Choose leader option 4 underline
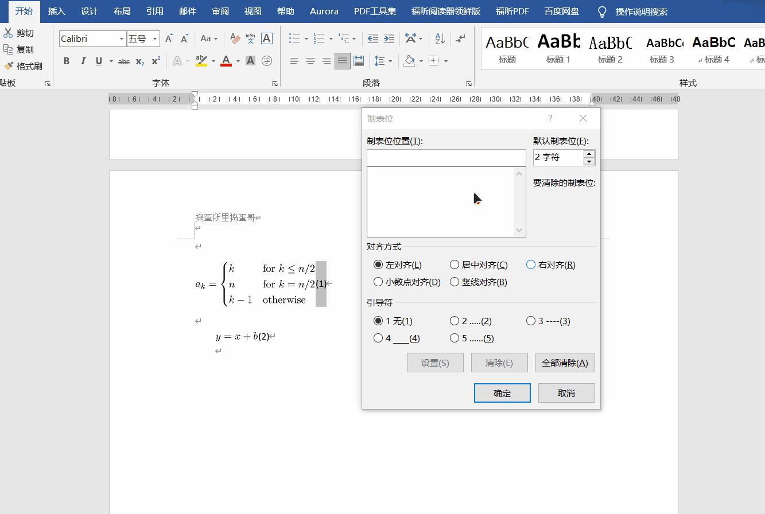Screen dimensions: 765x514 click(397, 338)
